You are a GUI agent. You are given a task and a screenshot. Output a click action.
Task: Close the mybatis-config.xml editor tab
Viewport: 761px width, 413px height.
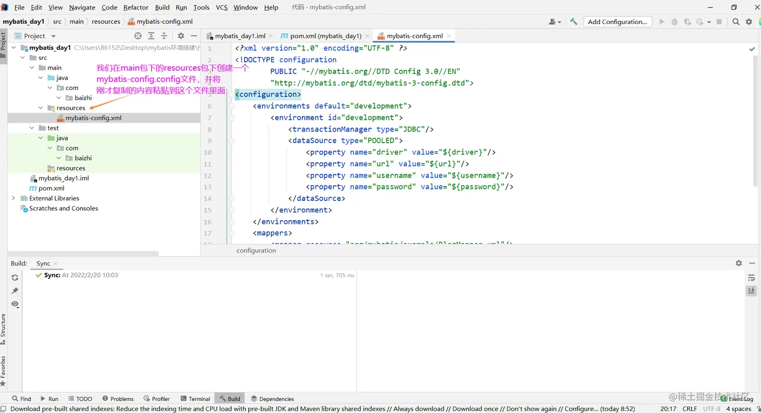pyautogui.click(x=449, y=36)
